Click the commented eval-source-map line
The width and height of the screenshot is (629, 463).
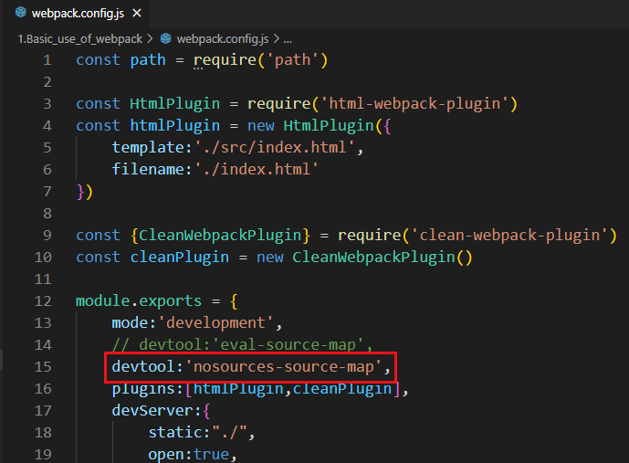tap(242, 344)
